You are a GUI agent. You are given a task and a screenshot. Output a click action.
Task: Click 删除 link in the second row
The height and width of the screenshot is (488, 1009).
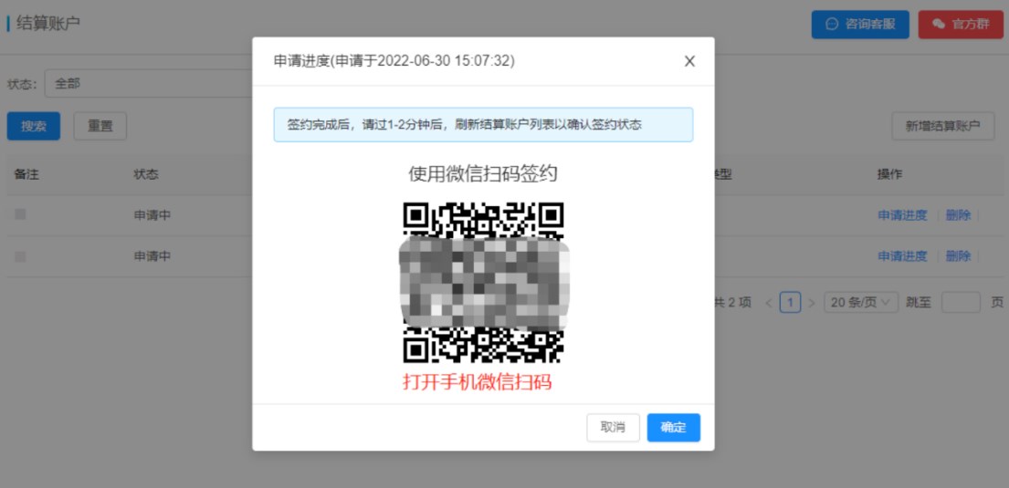pos(958,256)
